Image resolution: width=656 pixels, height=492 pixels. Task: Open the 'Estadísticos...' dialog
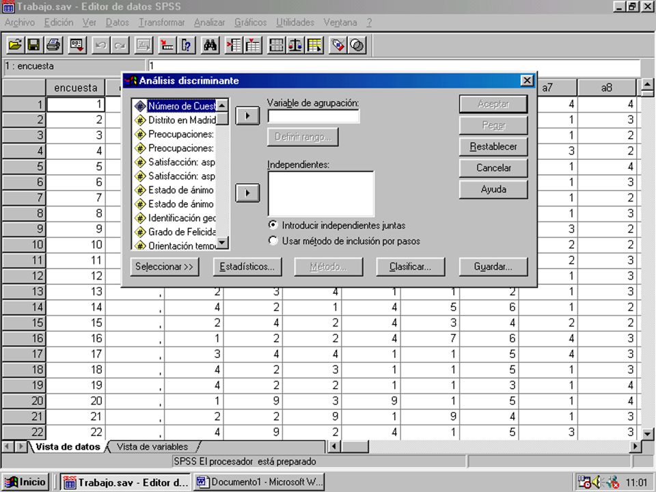[x=247, y=266]
